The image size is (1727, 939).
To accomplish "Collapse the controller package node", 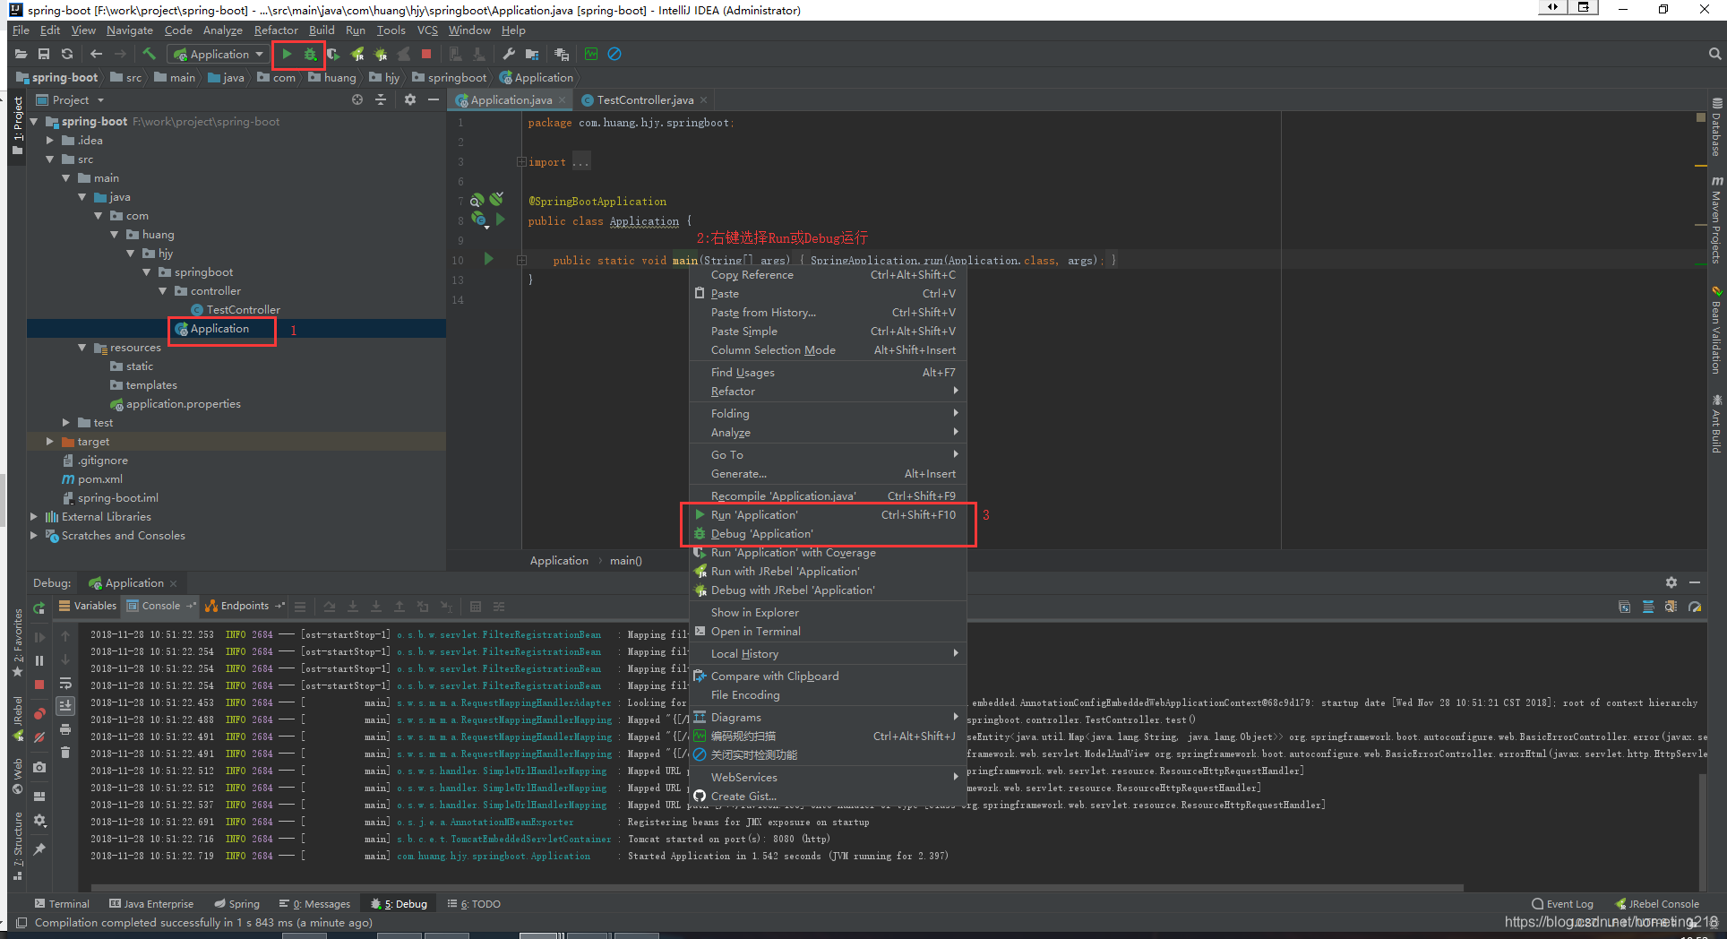I will [164, 291].
